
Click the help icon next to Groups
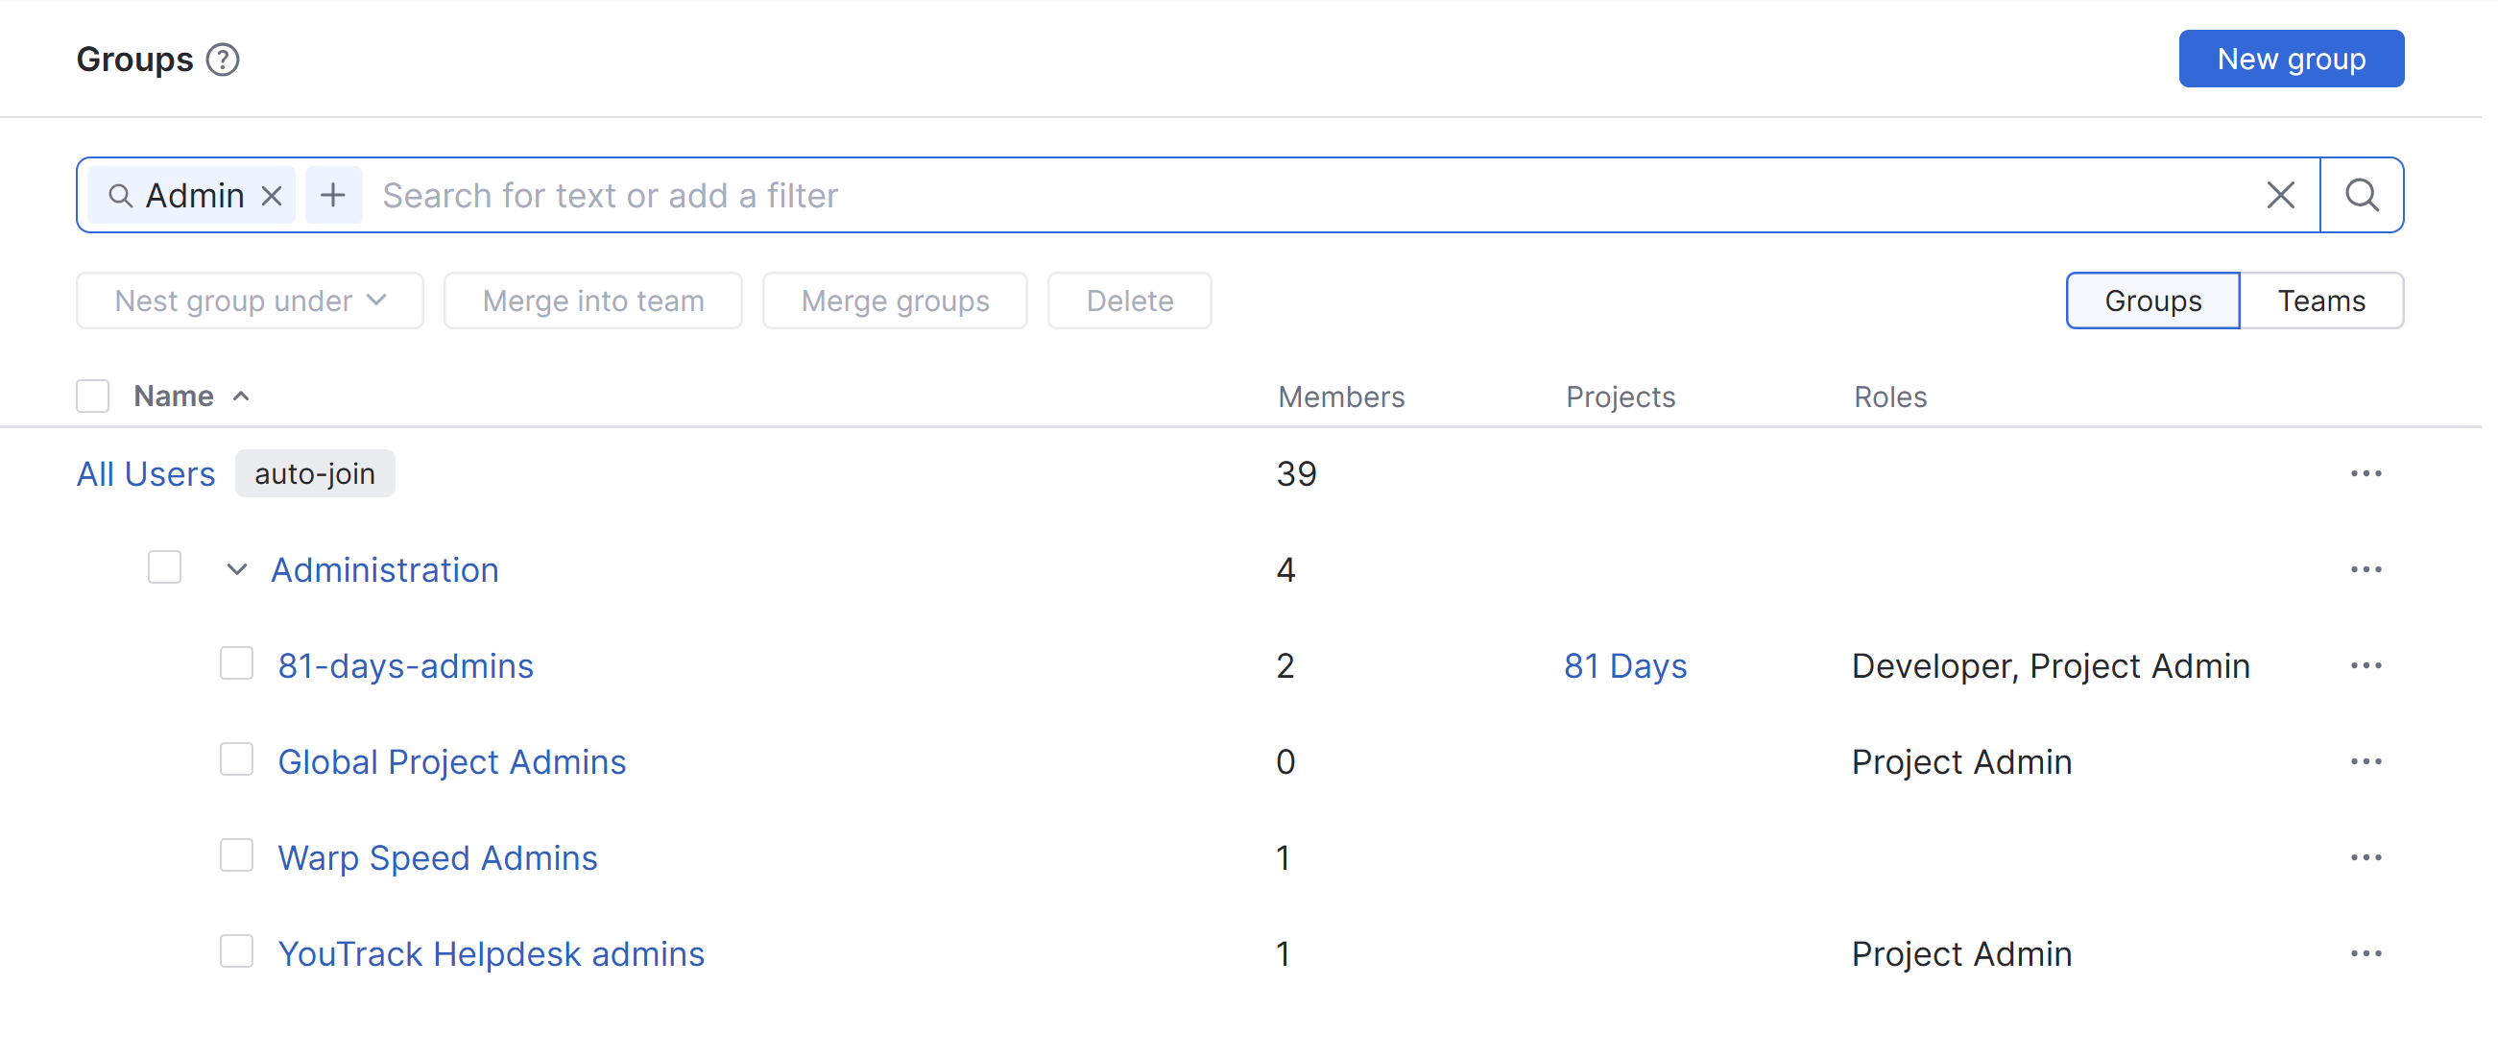tap(223, 60)
